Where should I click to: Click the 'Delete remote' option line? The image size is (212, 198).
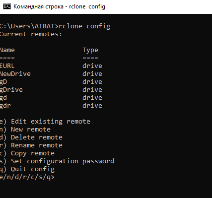pyautogui.click(x=31, y=137)
